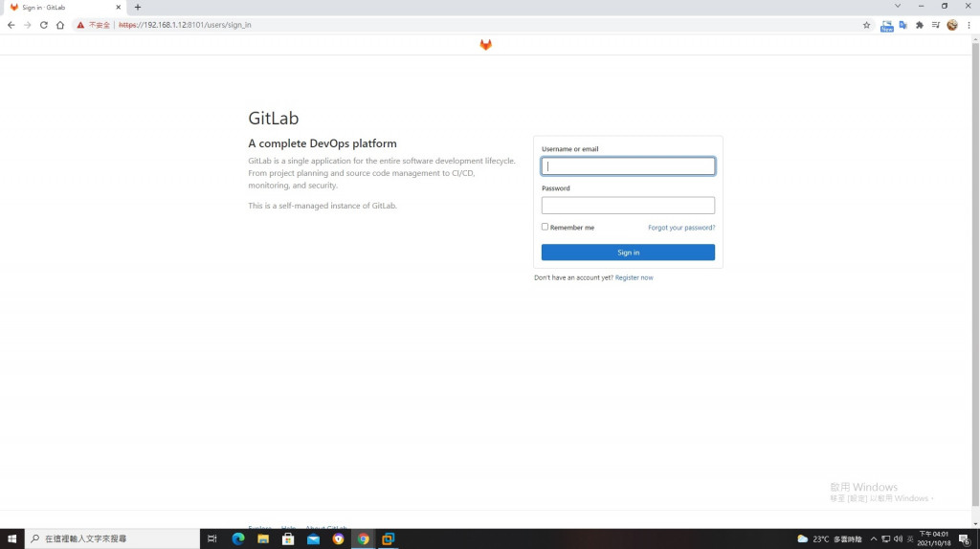Go back using browser back arrow
This screenshot has height=549, width=980.
coord(11,25)
